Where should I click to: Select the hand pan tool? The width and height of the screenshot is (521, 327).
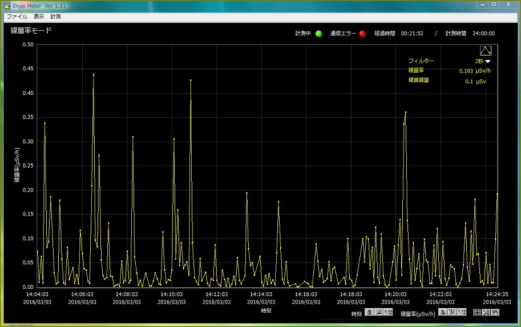[x=495, y=312]
